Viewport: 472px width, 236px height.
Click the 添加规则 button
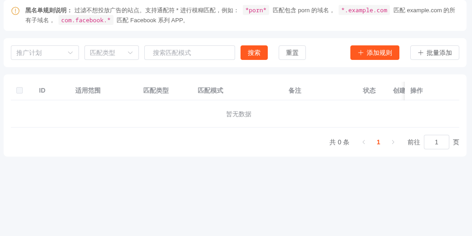pos(375,53)
